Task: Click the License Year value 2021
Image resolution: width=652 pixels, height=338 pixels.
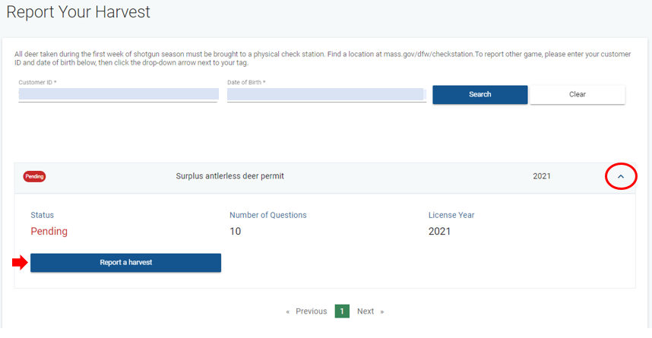Action: coord(439,231)
